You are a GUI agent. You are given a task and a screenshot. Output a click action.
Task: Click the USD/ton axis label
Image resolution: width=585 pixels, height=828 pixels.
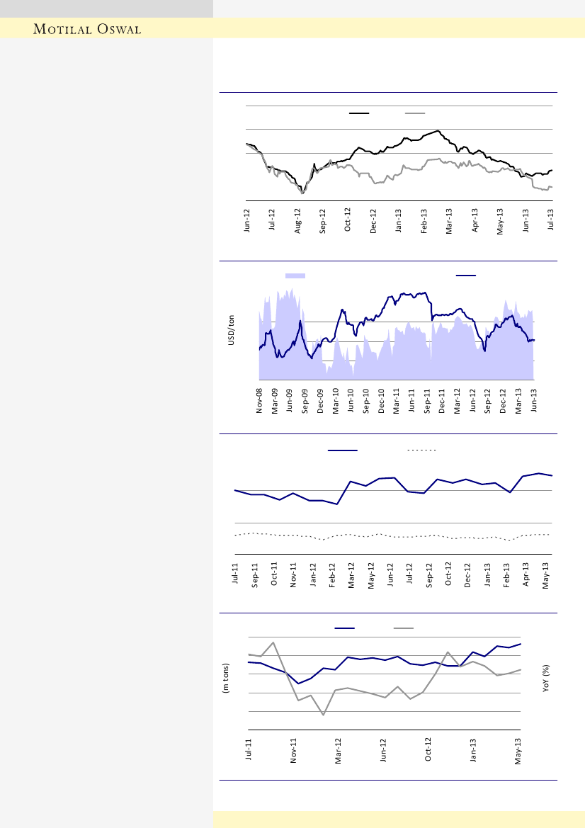tap(231, 331)
